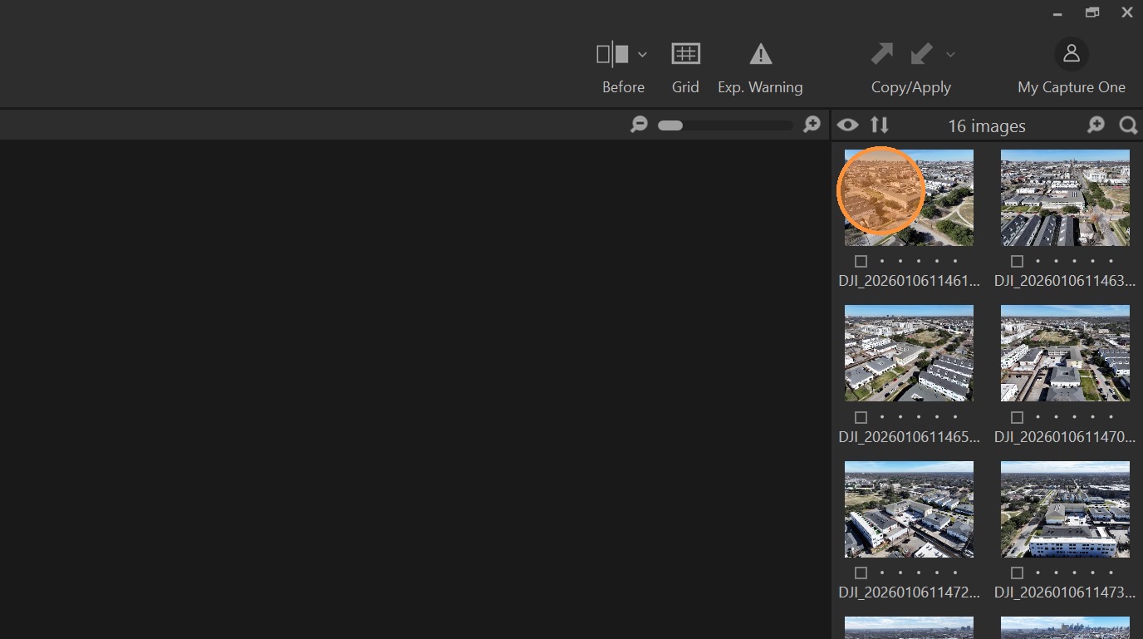The height and width of the screenshot is (639, 1143).
Task: Zoom in the viewer with the plus magnifier
Action: (x=812, y=125)
